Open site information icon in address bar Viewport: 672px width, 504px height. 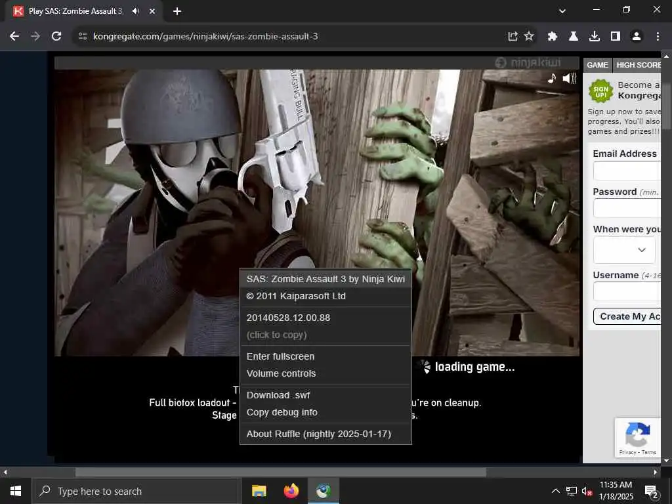point(83,37)
